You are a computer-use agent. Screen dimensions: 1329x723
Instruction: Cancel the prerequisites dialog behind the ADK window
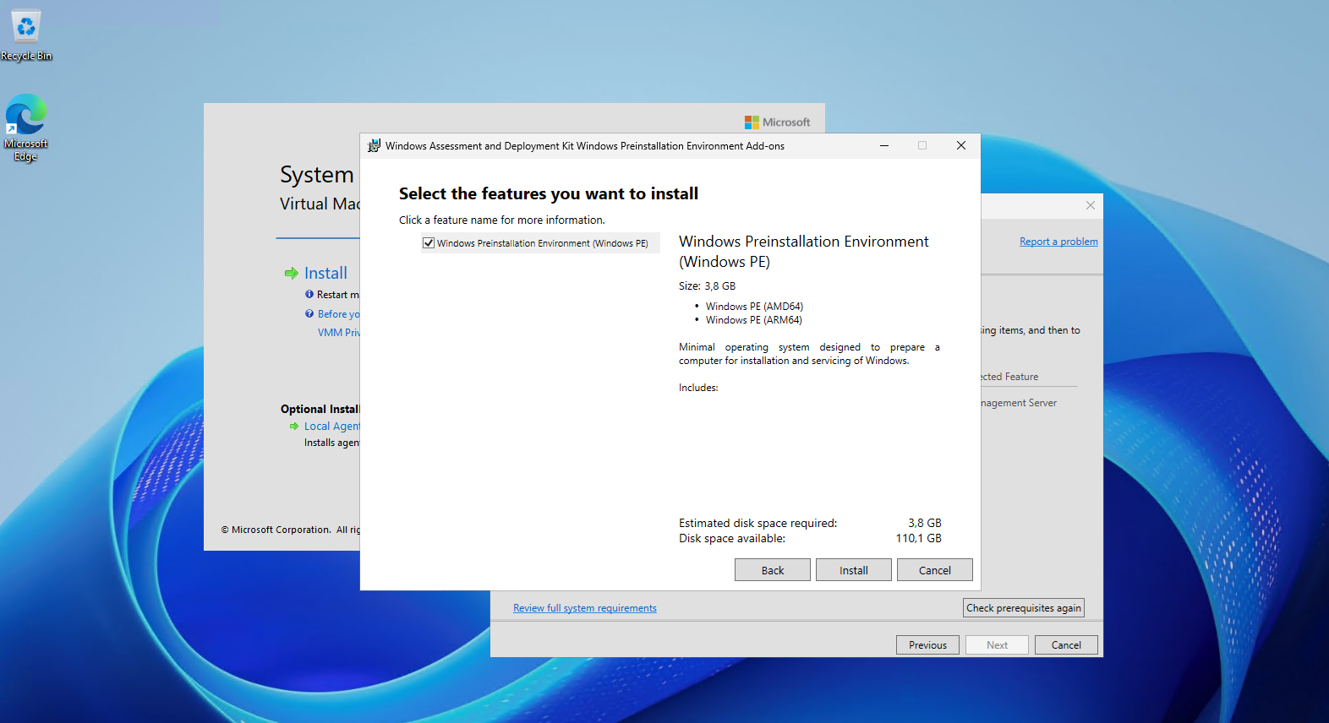(x=1066, y=645)
